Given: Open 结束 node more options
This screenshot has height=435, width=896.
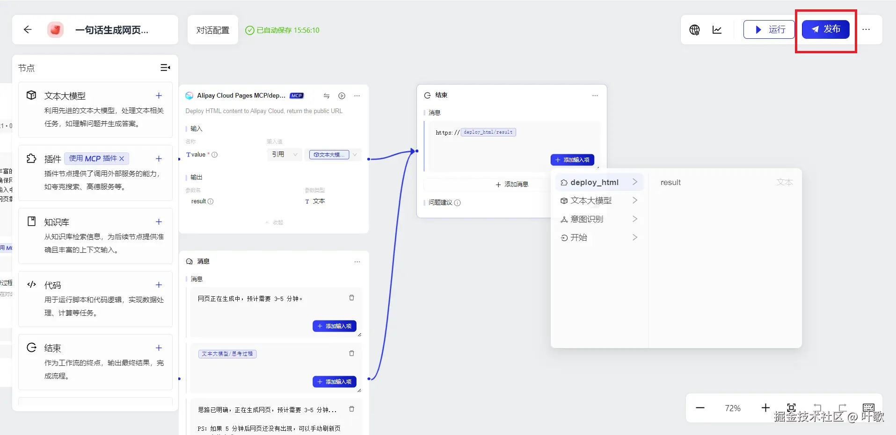Looking at the screenshot, I should (x=595, y=95).
